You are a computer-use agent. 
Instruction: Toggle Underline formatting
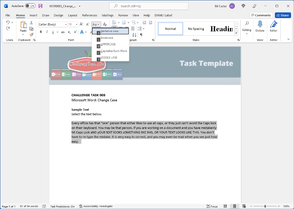53,32
